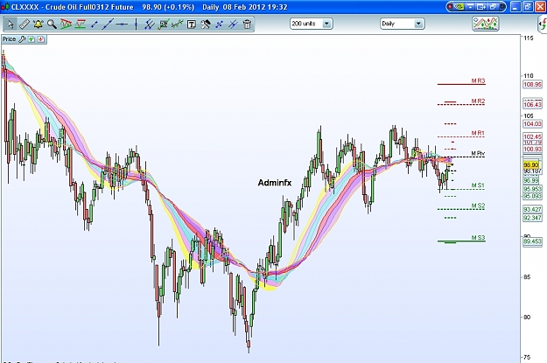Click the CLXXXX chart icon in title bar
The width and height of the screenshot is (547, 363).
point(5,7)
